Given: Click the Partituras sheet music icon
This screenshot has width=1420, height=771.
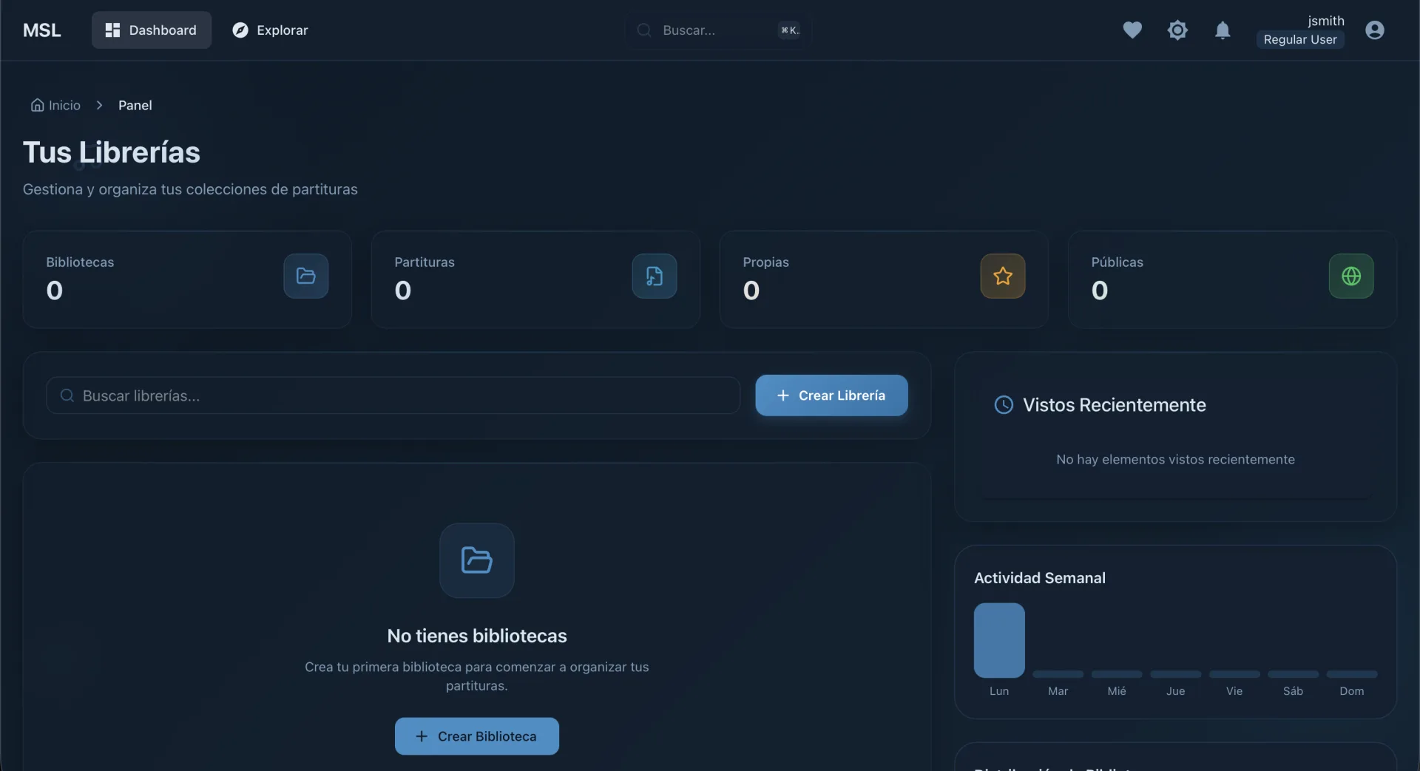Looking at the screenshot, I should pyautogui.click(x=655, y=276).
